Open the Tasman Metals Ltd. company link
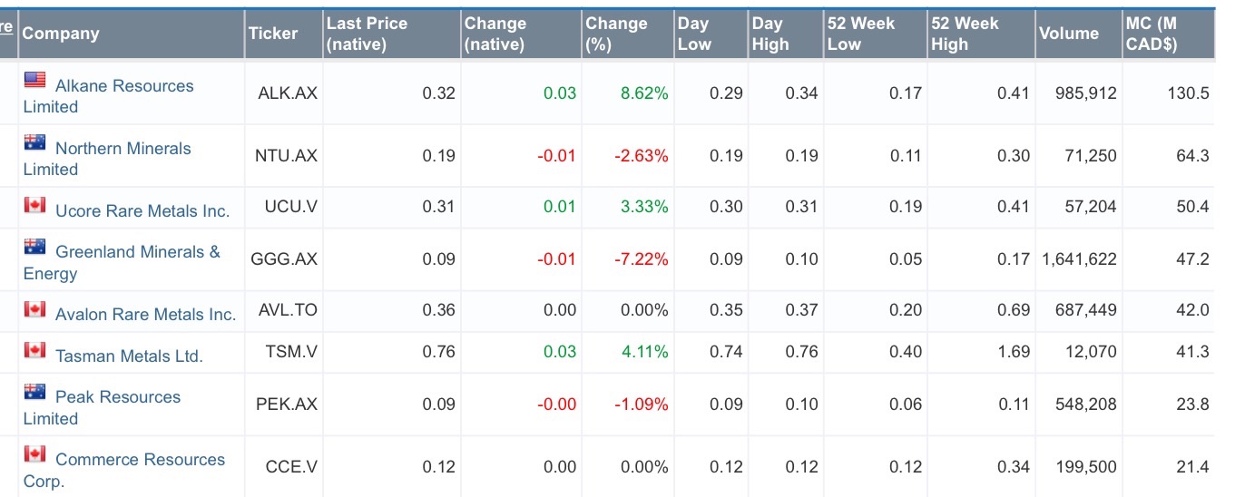This screenshot has height=497, width=1235. pyautogui.click(x=129, y=356)
